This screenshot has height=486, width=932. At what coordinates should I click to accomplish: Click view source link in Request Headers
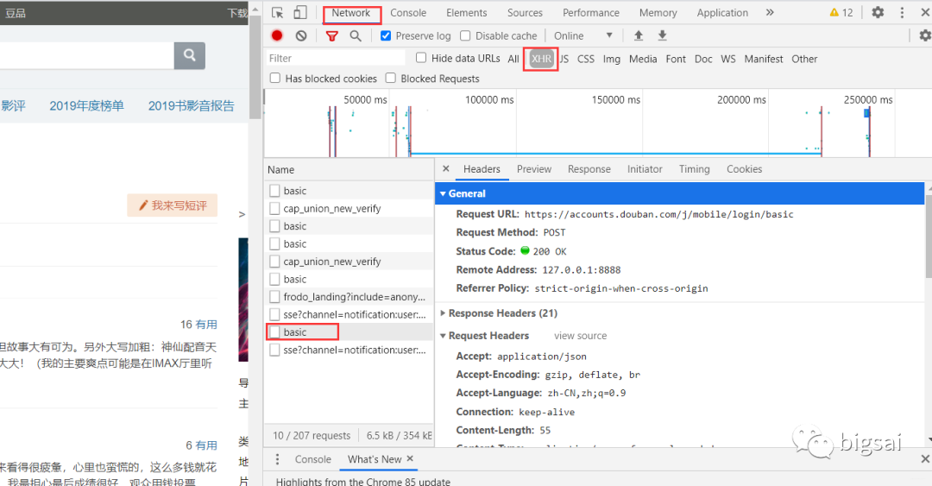pyautogui.click(x=581, y=336)
